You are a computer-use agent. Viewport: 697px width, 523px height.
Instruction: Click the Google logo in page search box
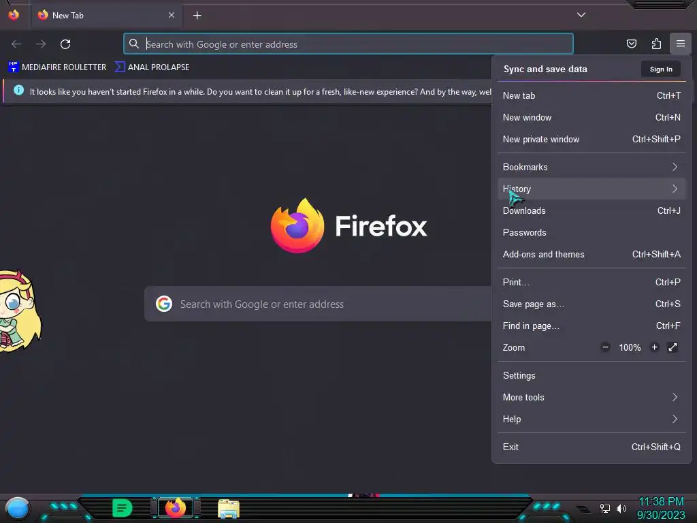[x=164, y=304]
